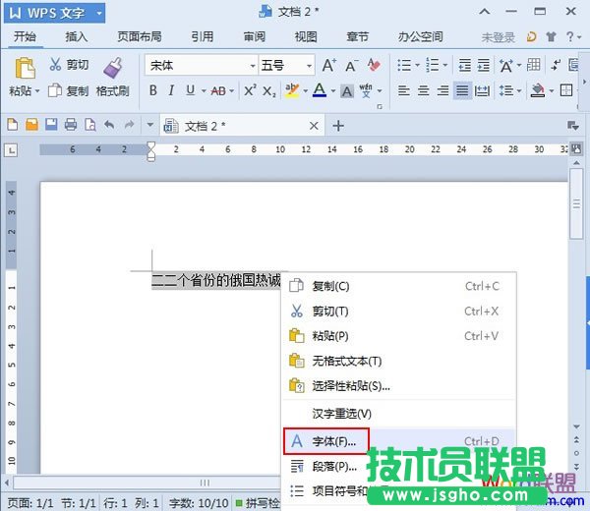
Task: Save document with floppy disk icon
Action: pos(51,125)
